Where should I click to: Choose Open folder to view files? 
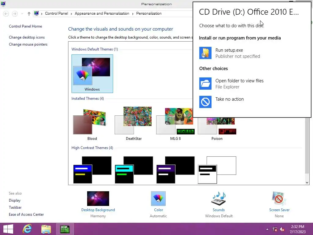[x=239, y=81]
